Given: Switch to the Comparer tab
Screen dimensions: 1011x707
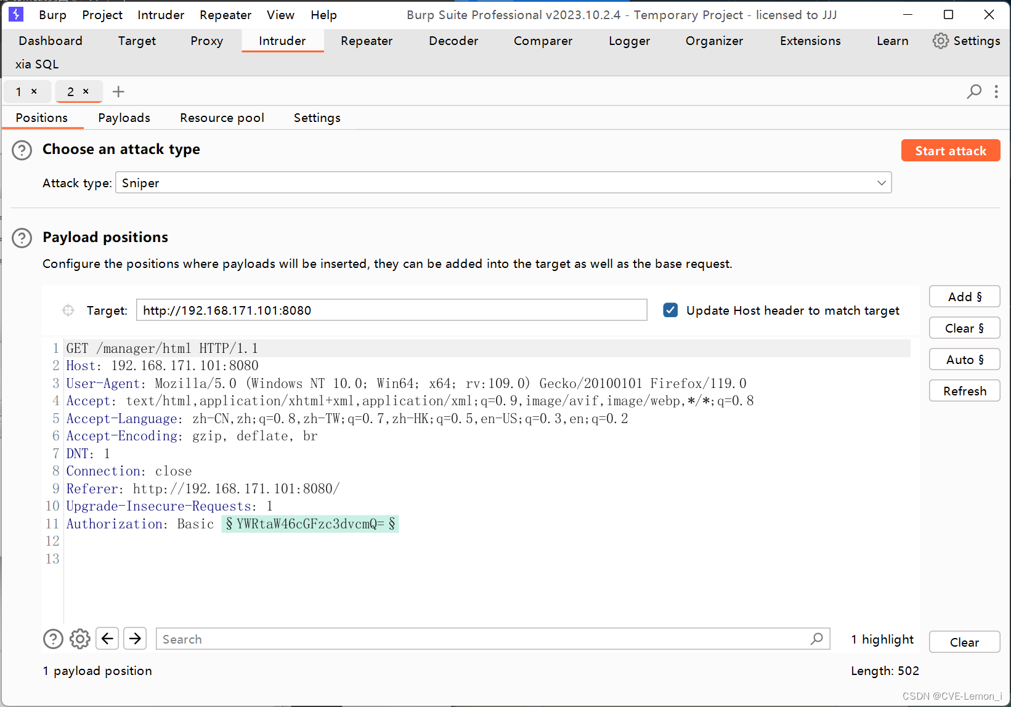Looking at the screenshot, I should pos(543,41).
